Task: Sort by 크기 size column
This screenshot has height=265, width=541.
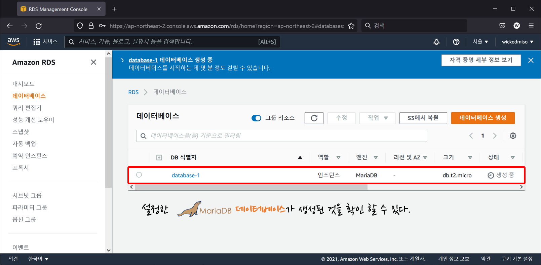Action: (470, 157)
